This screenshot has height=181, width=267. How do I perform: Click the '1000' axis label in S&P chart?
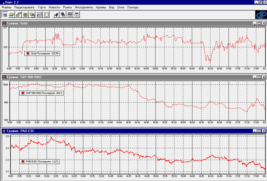coord(6,85)
